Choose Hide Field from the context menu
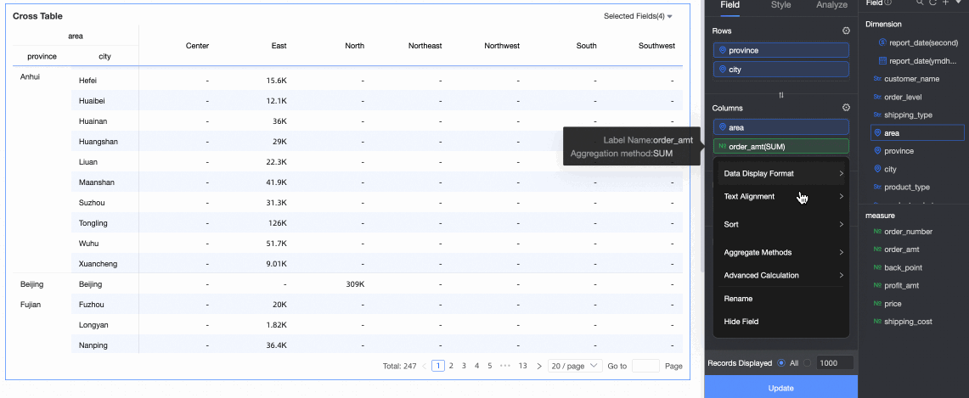This screenshot has height=398, width=969. coord(741,322)
